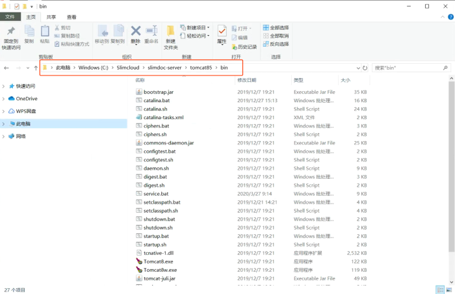Click Windows (C:) in the address path

[x=93, y=68]
